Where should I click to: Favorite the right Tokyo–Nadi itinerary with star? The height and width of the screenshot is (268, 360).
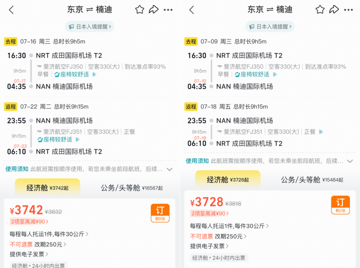coord(320,10)
